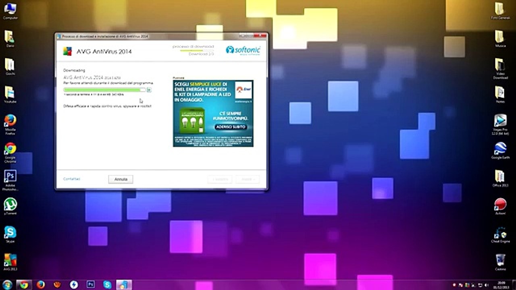This screenshot has width=516, height=290.
Task: Click the AVG logo in installer header
Action: pyautogui.click(x=68, y=51)
